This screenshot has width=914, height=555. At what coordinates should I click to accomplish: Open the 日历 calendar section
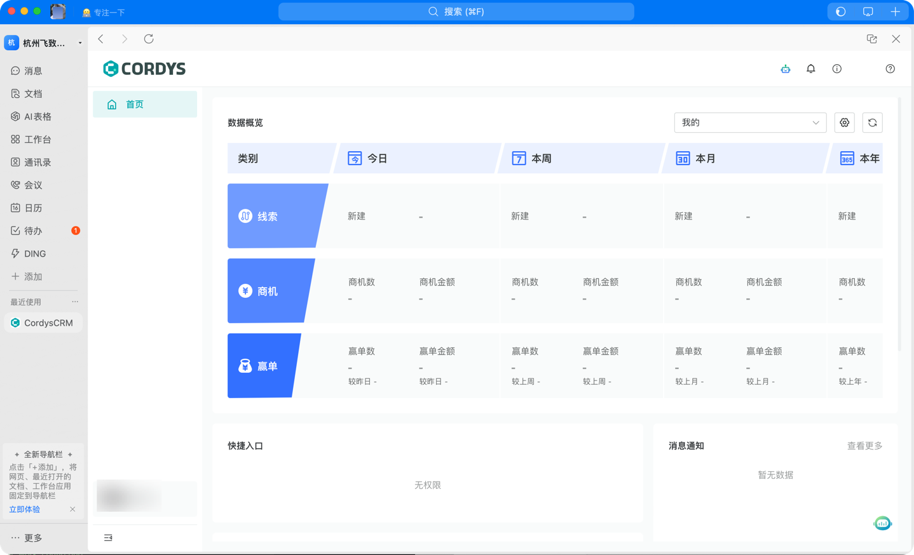(x=34, y=208)
